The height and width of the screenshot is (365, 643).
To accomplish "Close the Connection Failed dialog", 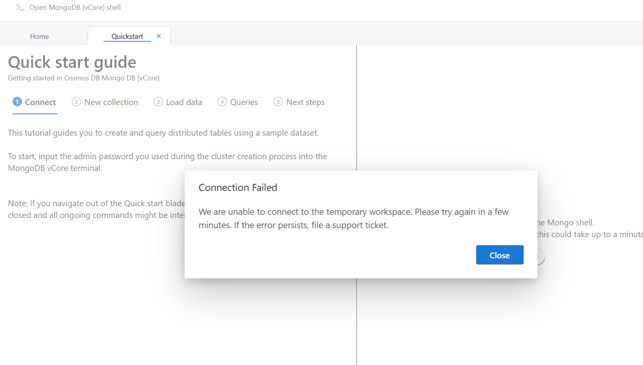I will (500, 255).
